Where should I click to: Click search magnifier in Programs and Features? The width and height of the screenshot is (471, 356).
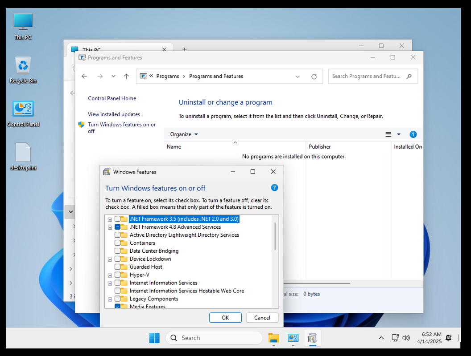tap(409, 77)
